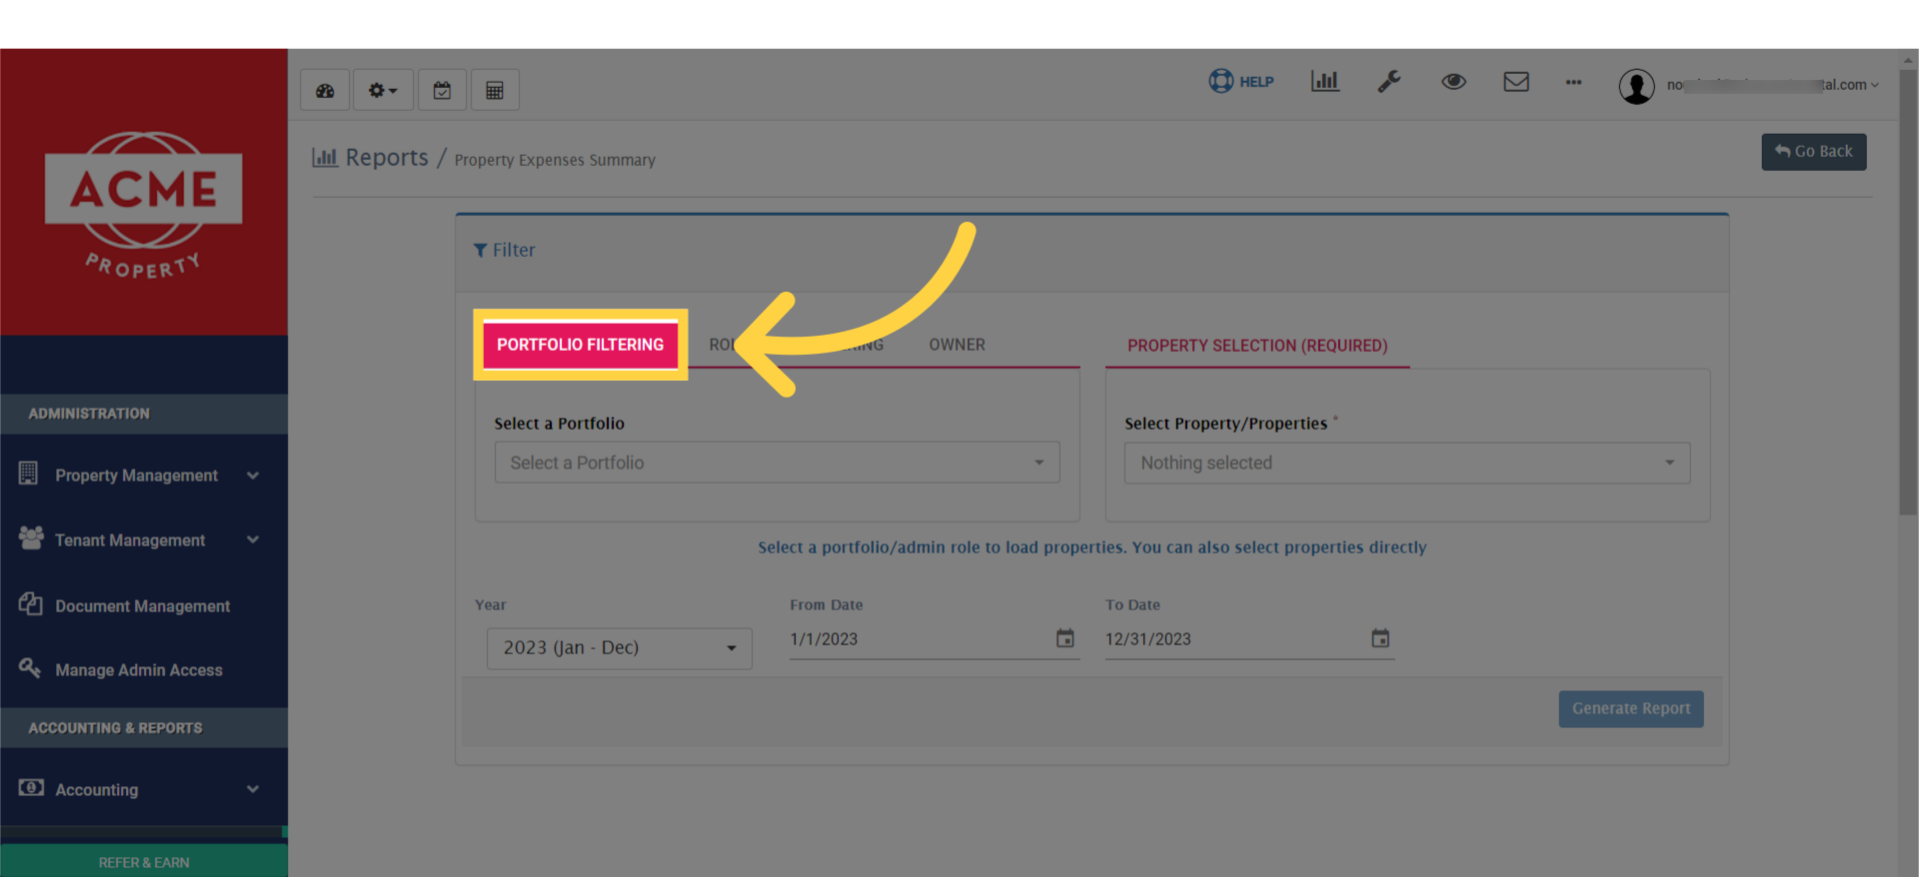Viewport: 1919px width, 877px height.
Task: Click the Manage Admin Access key icon
Action: (x=30, y=668)
